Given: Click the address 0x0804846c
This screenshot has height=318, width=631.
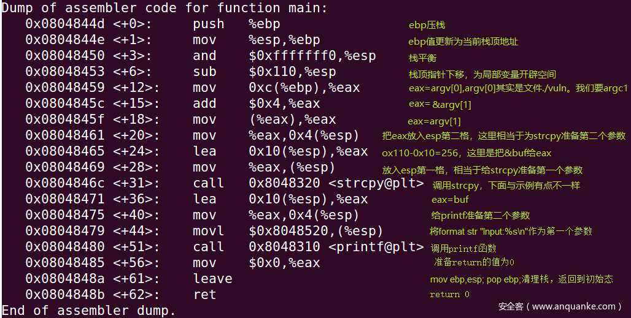Looking at the screenshot, I should click(64, 183).
